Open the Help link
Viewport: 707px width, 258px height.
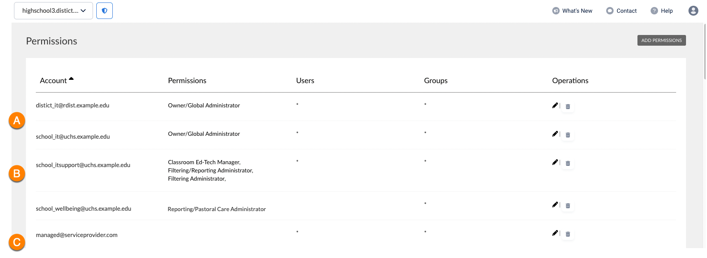click(x=662, y=11)
